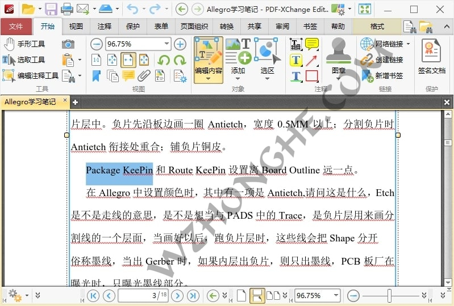The image size is (454, 306).
Task: Switch to the Comment (注释) ribbon tab
Action: 105,27
